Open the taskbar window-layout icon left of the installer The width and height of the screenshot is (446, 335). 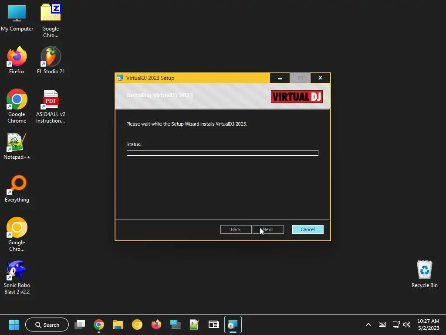(x=213, y=325)
